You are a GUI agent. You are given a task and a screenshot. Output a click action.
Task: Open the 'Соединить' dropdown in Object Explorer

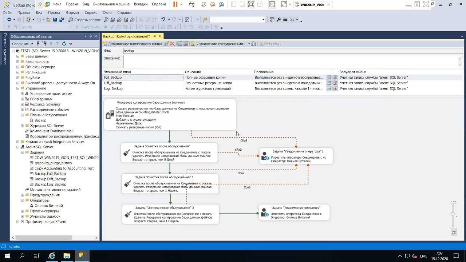pyautogui.click(x=22, y=44)
